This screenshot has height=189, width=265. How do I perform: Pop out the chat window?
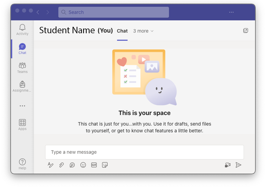coord(246,31)
